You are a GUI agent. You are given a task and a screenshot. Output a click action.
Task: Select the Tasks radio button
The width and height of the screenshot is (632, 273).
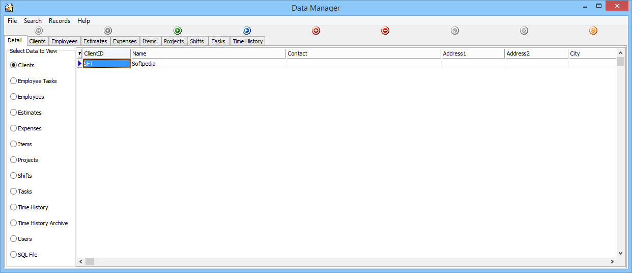pos(21,192)
